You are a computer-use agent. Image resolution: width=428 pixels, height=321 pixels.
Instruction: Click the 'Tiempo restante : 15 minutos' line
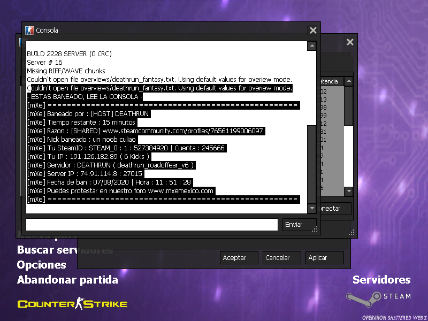(x=81, y=123)
